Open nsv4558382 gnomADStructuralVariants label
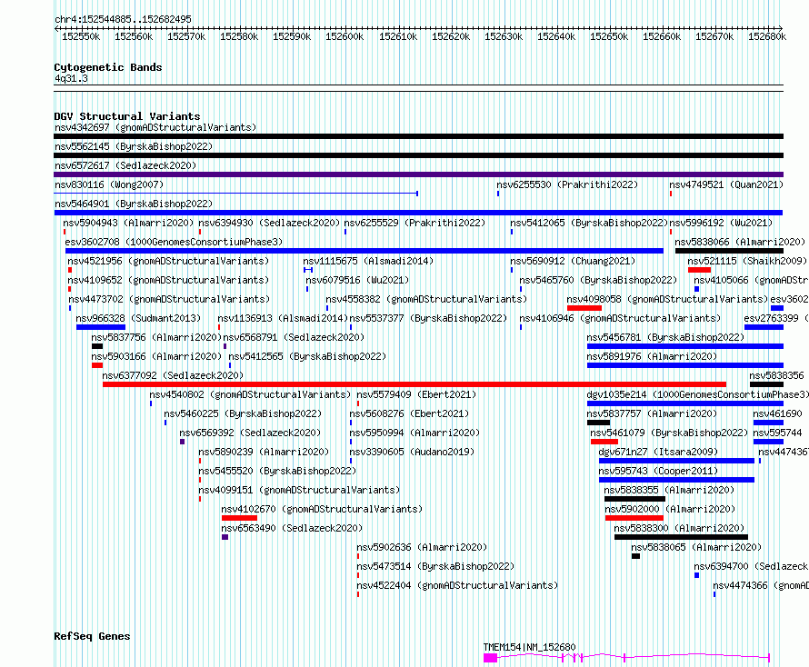Screen dimensions: 809x667 [426, 299]
